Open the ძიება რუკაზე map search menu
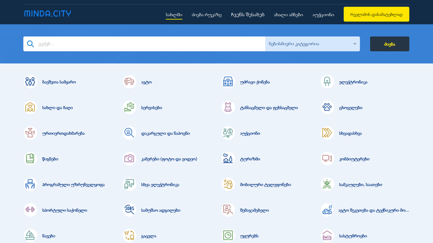The width and height of the screenshot is (433, 243). [206, 14]
